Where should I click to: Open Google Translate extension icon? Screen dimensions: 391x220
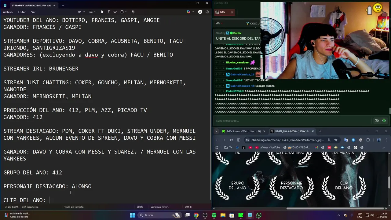[346, 140]
